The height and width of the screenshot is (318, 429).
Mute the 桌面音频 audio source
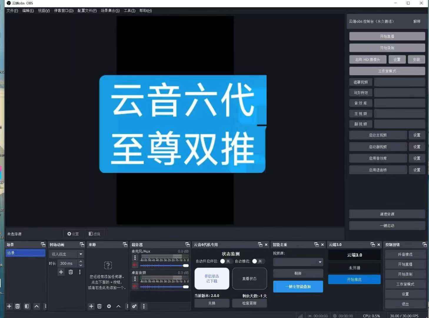pyautogui.click(x=135, y=286)
